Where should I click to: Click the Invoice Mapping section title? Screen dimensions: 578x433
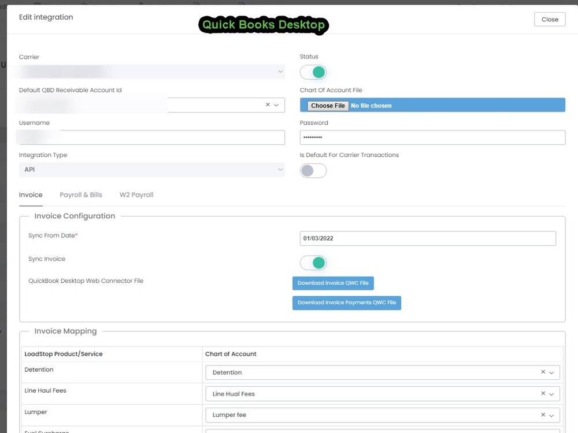coord(66,331)
